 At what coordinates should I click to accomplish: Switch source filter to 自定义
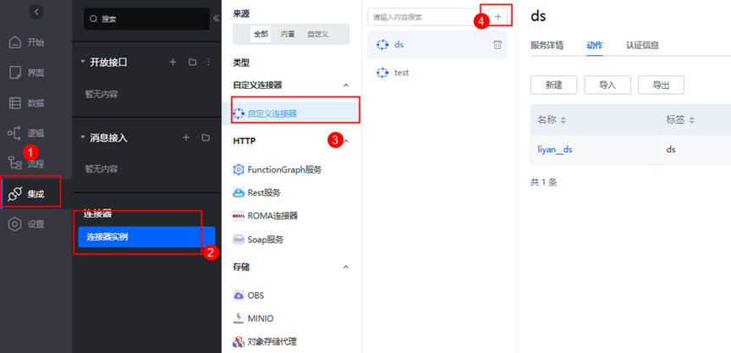click(x=317, y=34)
